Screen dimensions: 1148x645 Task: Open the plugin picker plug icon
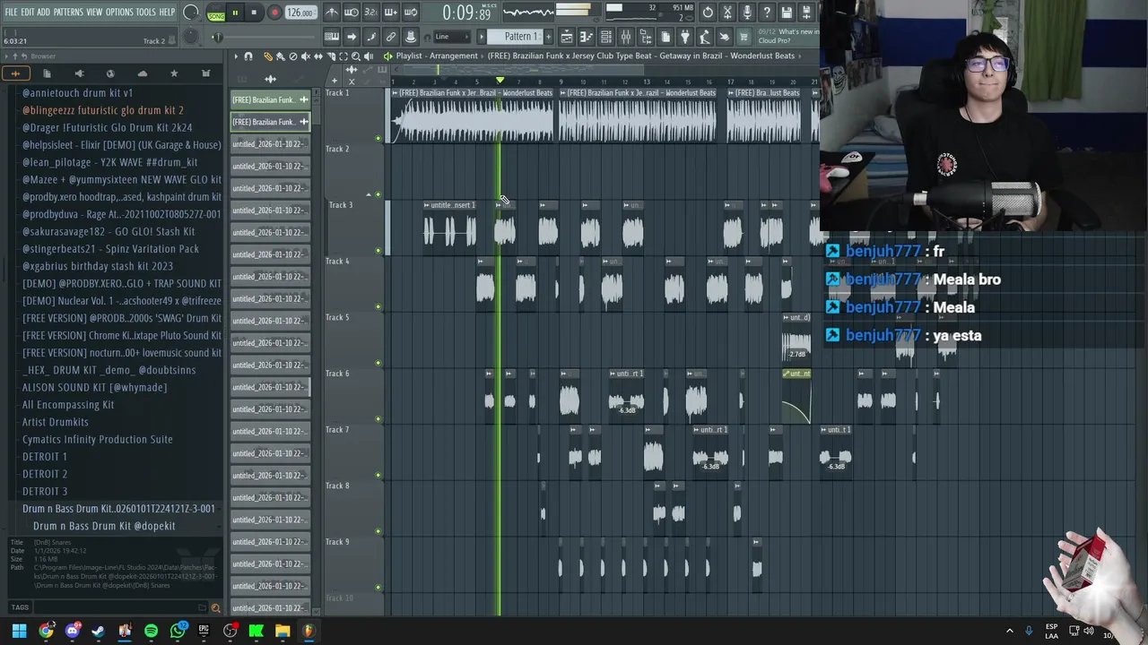(x=684, y=37)
